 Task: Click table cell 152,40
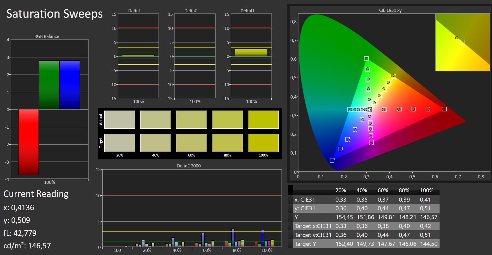[x=344, y=244]
